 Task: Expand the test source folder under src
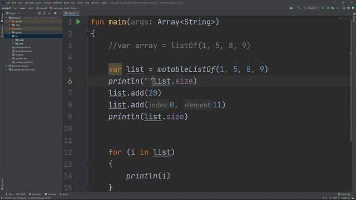tap(13, 43)
